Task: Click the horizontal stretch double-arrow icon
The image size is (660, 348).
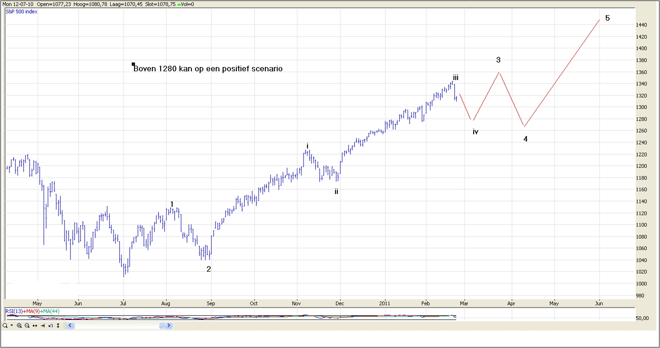Action: [35, 326]
